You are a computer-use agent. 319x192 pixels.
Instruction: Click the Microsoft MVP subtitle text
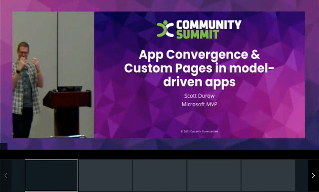tap(199, 104)
